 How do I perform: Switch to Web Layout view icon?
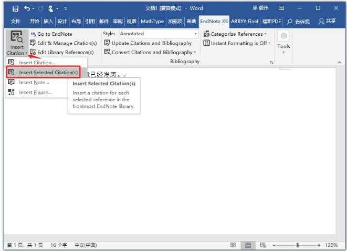tap(263, 245)
